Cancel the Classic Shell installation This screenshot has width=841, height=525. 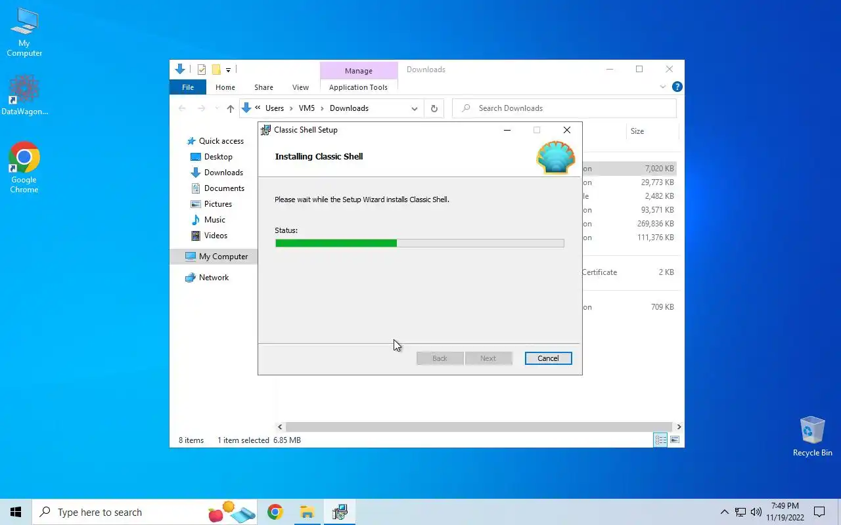(548, 358)
